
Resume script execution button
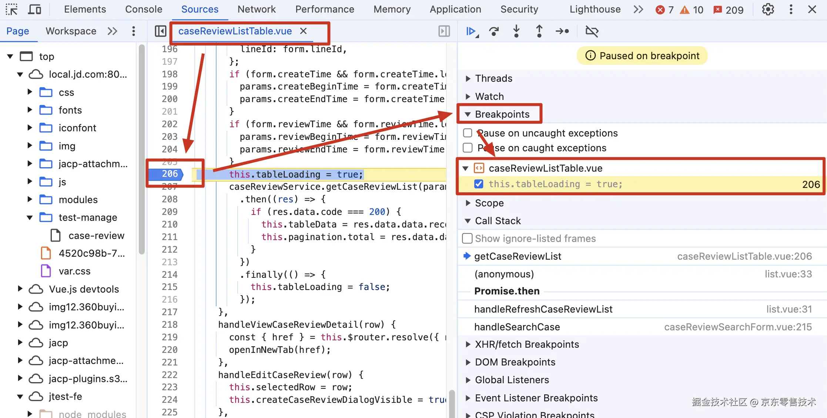(471, 31)
